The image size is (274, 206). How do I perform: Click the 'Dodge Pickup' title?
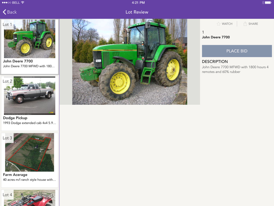point(15,118)
